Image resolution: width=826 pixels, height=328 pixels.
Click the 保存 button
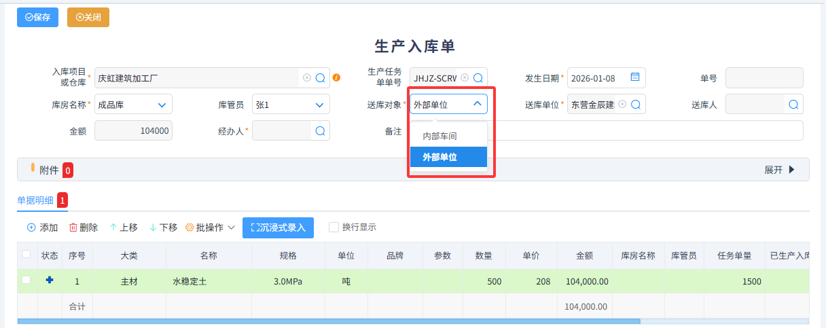[x=37, y=17]
